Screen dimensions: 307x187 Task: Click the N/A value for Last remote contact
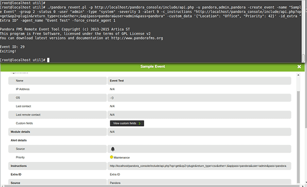(112, 115)
